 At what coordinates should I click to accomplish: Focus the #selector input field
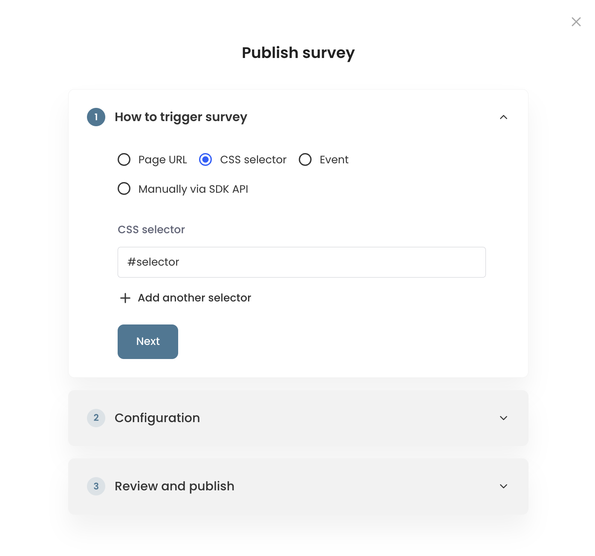[301, 262]
